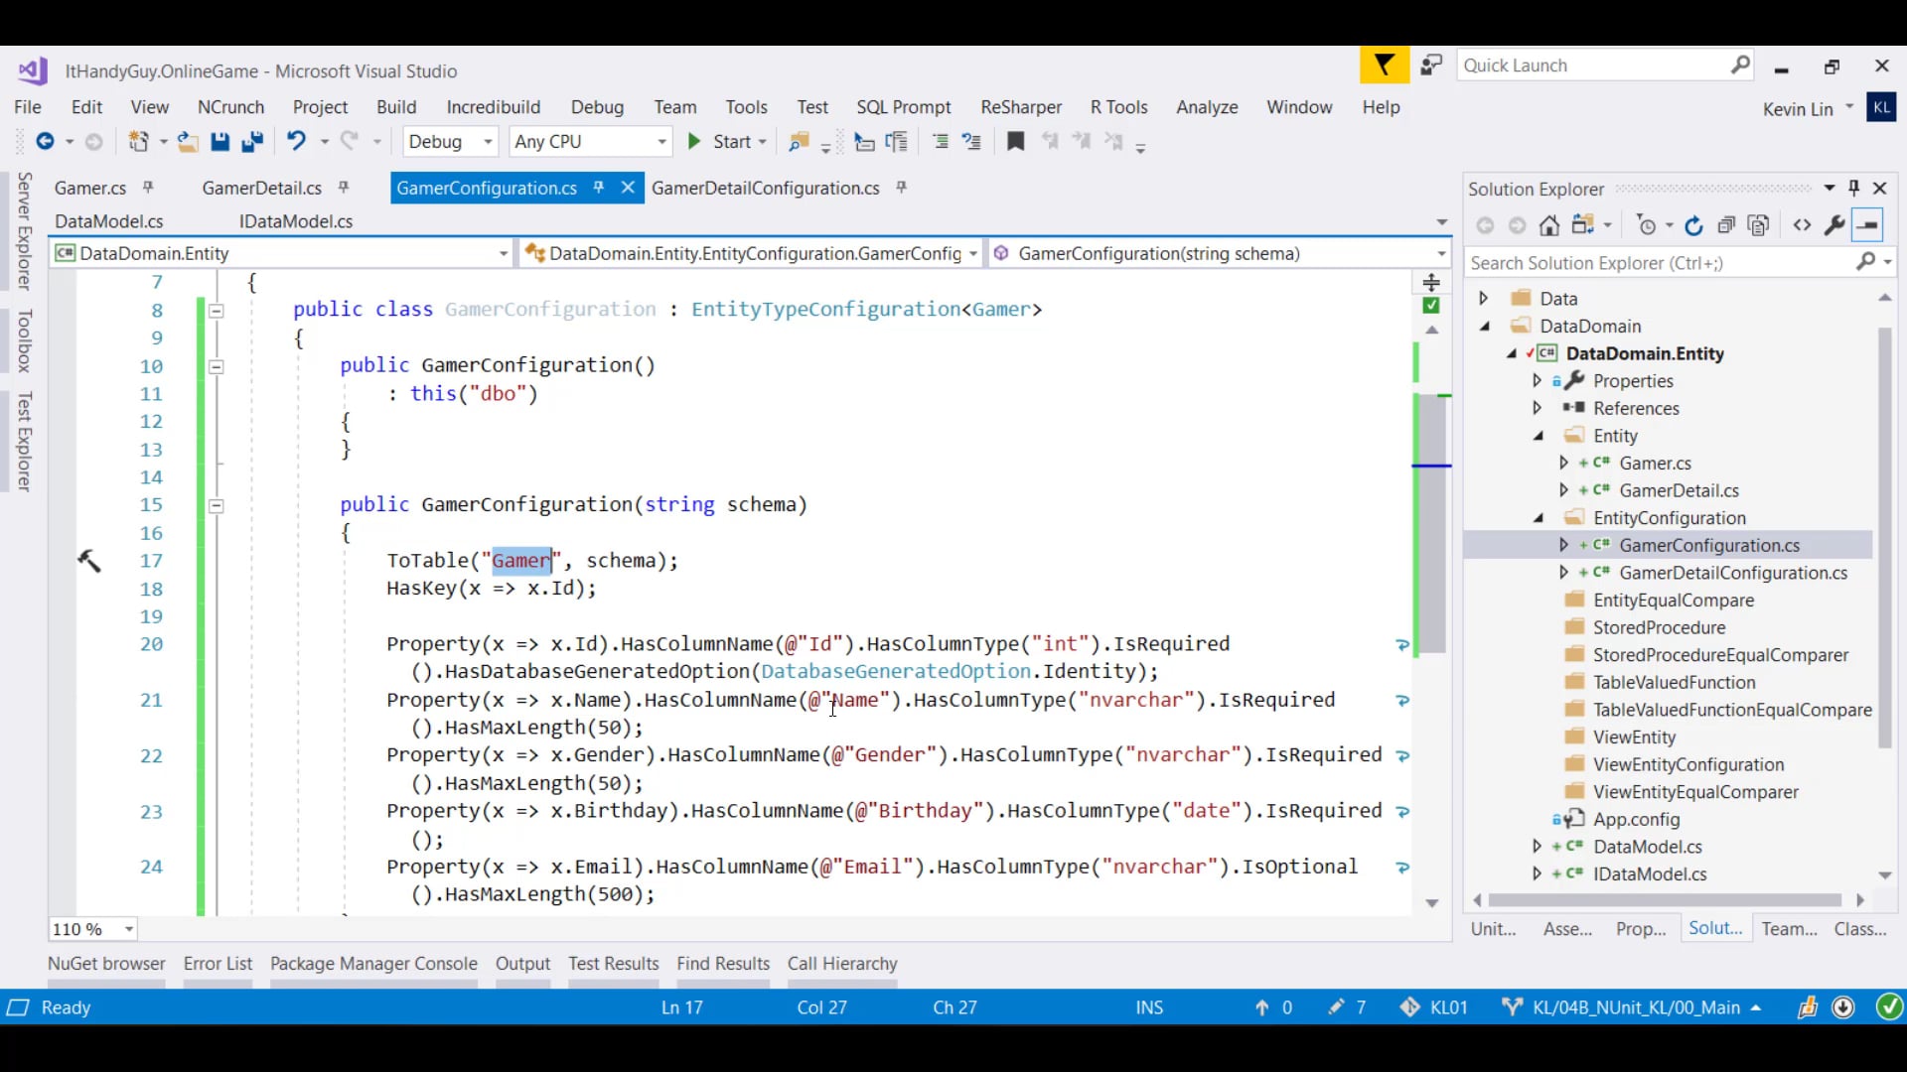This screenshot has width=1907, height=1072.
Task: Click the yellow notifications filter icon
Action: [1384, 66]
